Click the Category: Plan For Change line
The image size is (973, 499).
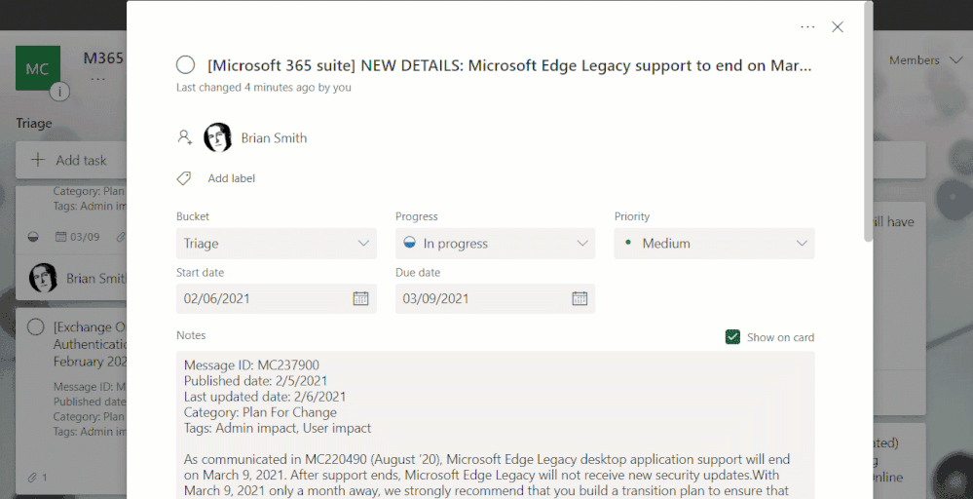[x=260, y=412]
